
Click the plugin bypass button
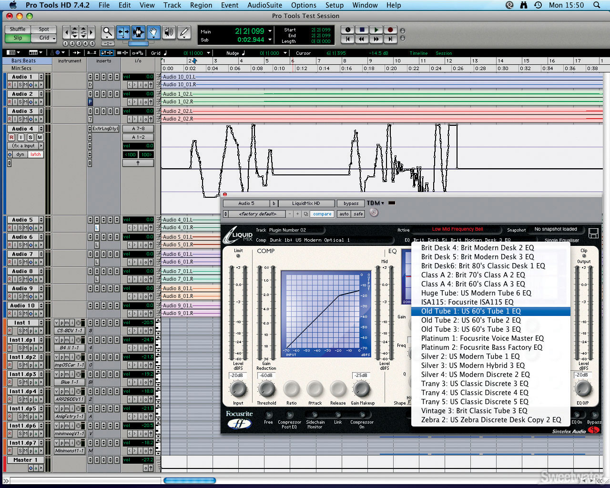(351, 203)
